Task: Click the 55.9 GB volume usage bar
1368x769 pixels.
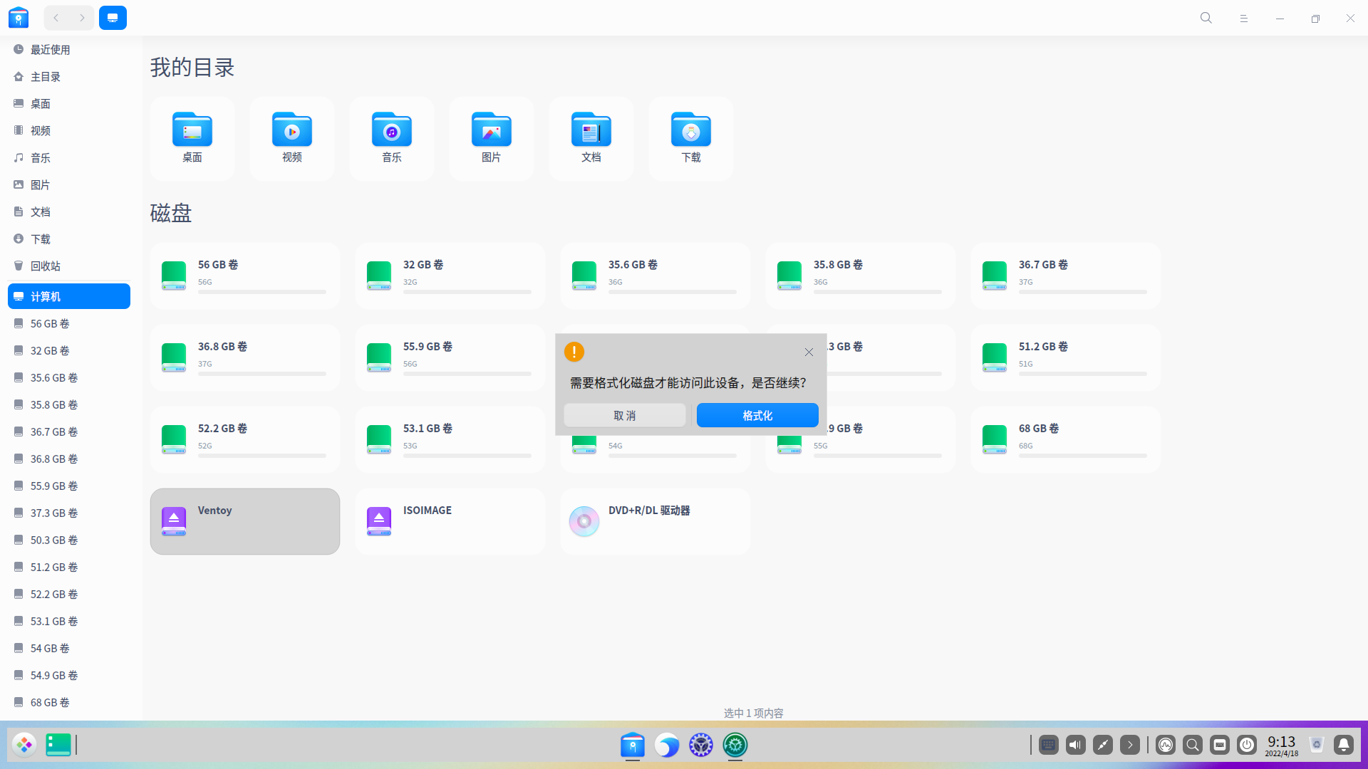Action: click(467, 374)
